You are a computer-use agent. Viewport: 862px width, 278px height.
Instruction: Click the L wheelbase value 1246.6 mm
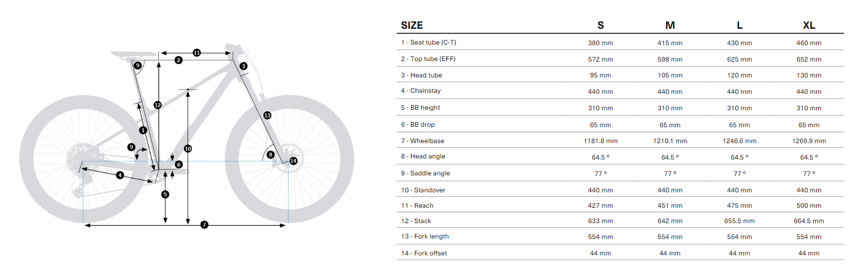(739, 141)
